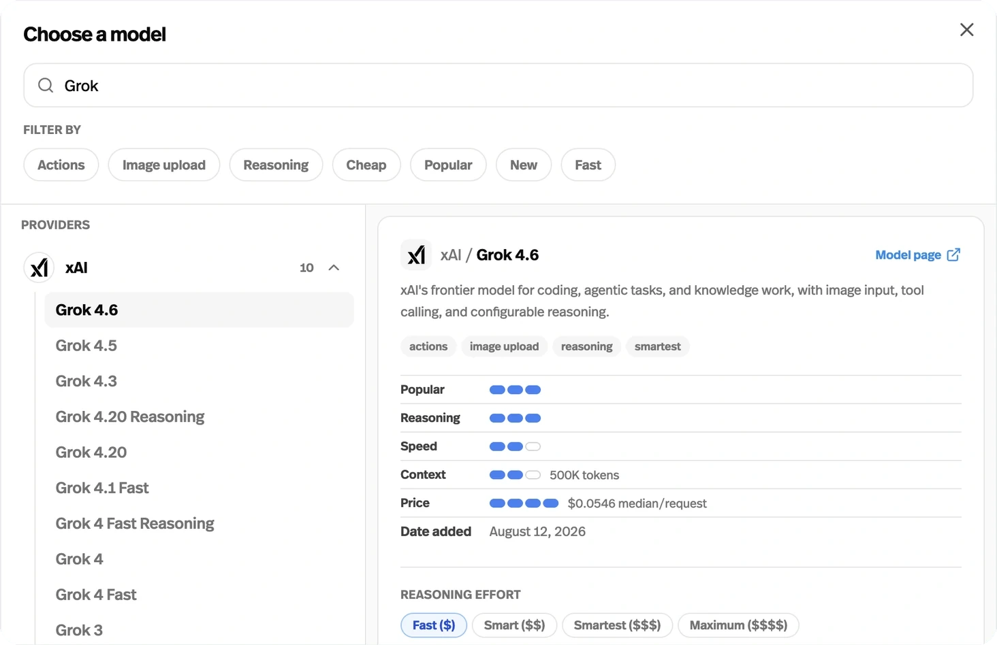
Task: Toggle the Image upload filter chip
Action: coord(164,165)
